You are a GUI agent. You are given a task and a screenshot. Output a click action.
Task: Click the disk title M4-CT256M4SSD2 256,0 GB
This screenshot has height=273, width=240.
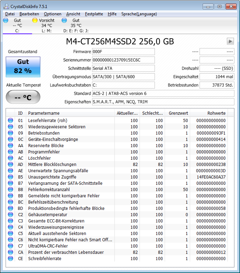coord(120,41)
